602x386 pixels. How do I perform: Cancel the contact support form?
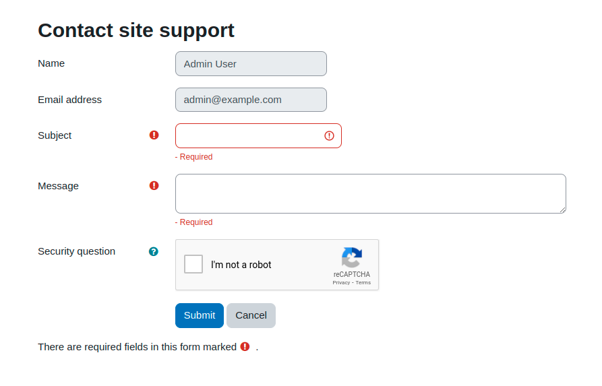tap(251, 315)
